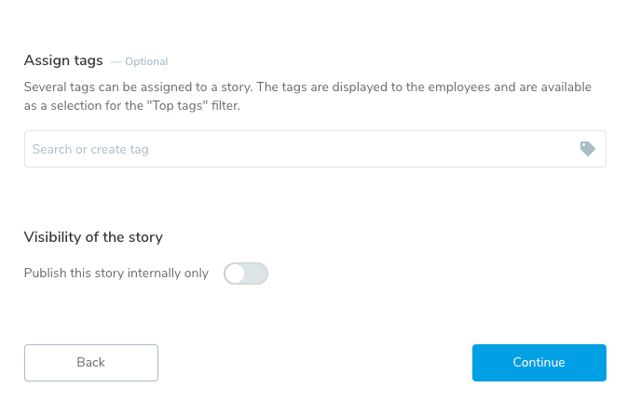
Task: Toggle the internal-only publishing switch
Action: pyautogui.click(x=246, y=274)
